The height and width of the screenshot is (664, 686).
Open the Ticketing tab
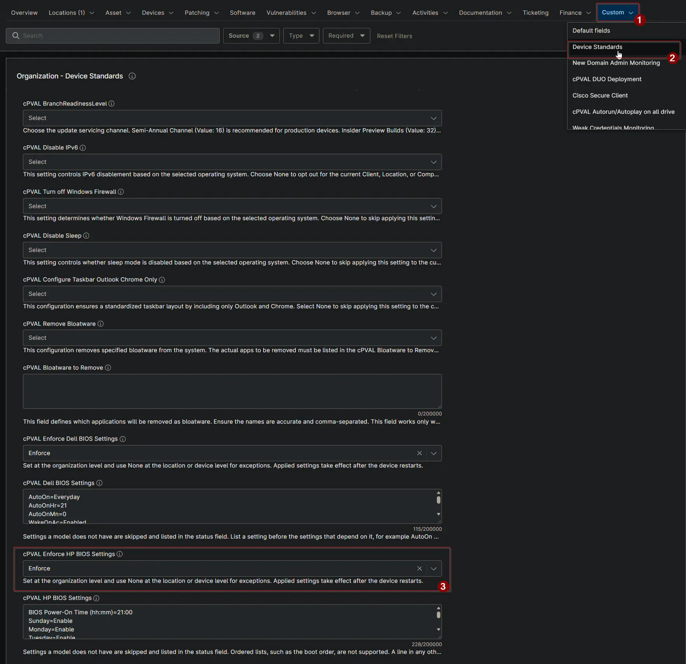tap(536, 13)
